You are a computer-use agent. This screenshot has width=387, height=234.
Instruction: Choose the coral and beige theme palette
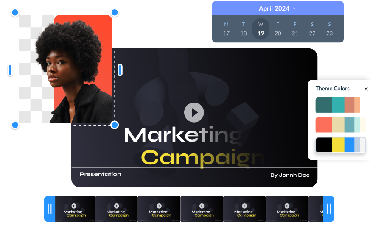(341, 125)
